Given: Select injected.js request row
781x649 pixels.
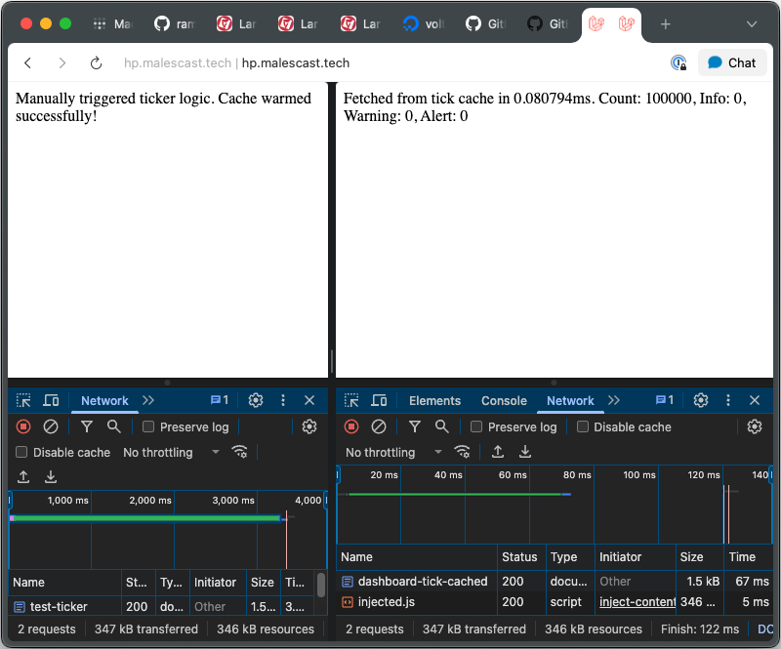Looking at the screenshot, I should tap(555, 602).
